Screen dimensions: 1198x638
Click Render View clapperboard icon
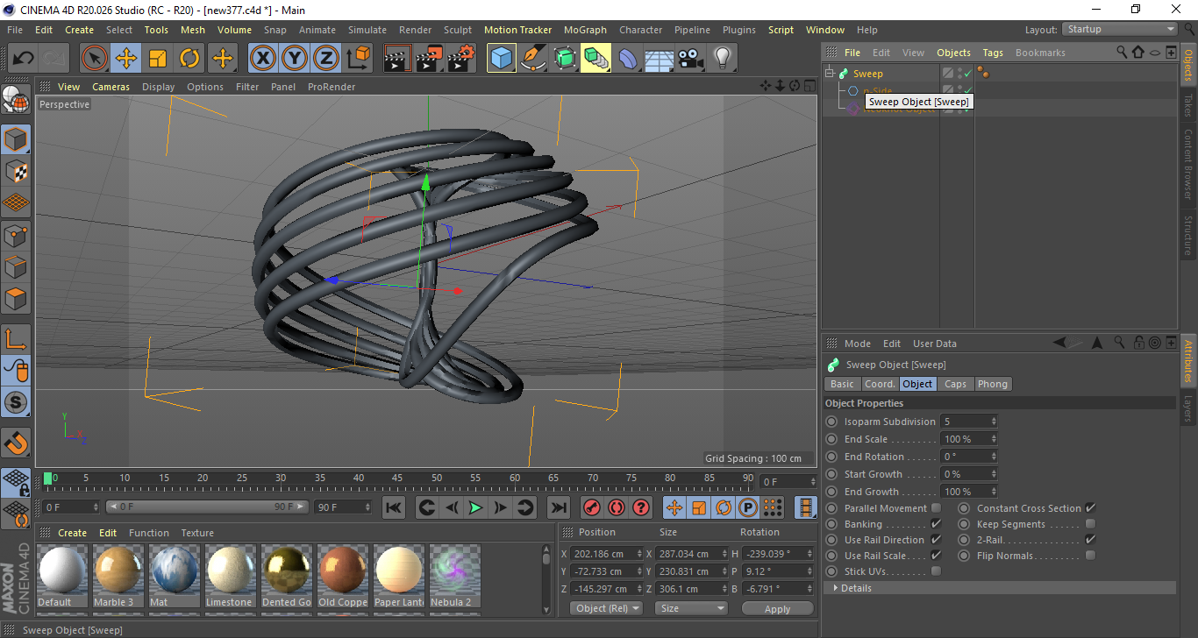pyautogui.click(x=398, y=59)
